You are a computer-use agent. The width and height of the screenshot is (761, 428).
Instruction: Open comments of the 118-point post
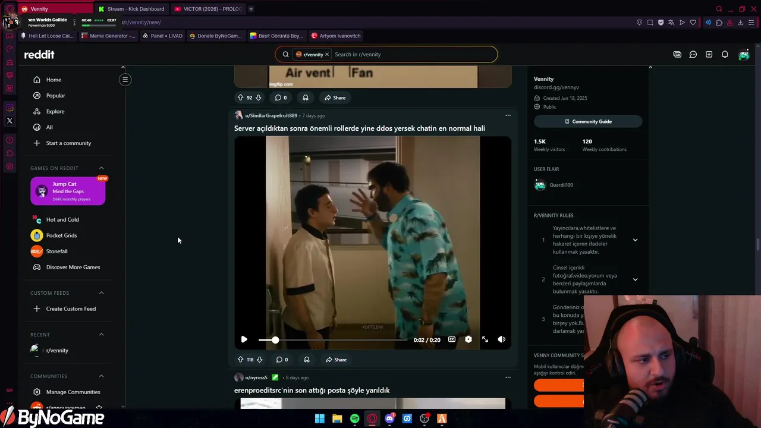pos(282,360)
